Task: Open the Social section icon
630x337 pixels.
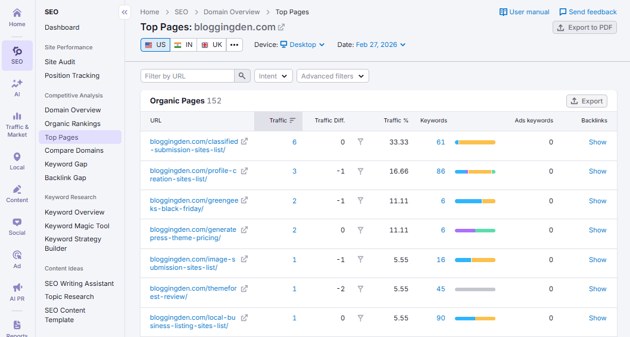Action: 17,226
